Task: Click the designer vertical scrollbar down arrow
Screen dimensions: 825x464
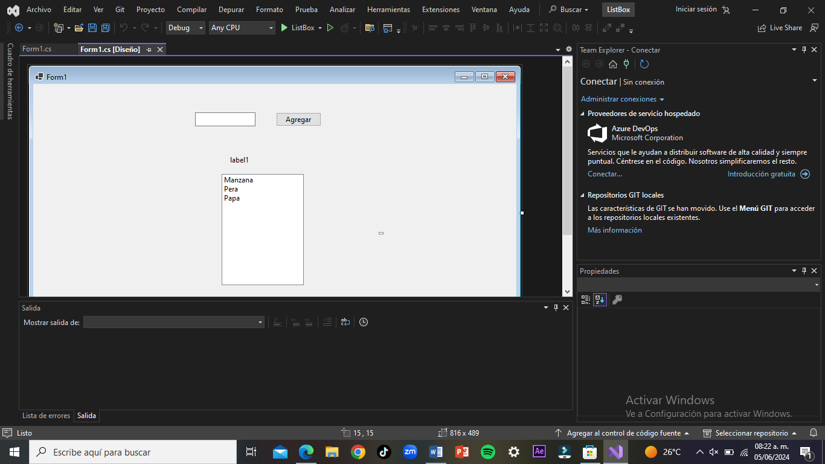Action: [567, 292]
